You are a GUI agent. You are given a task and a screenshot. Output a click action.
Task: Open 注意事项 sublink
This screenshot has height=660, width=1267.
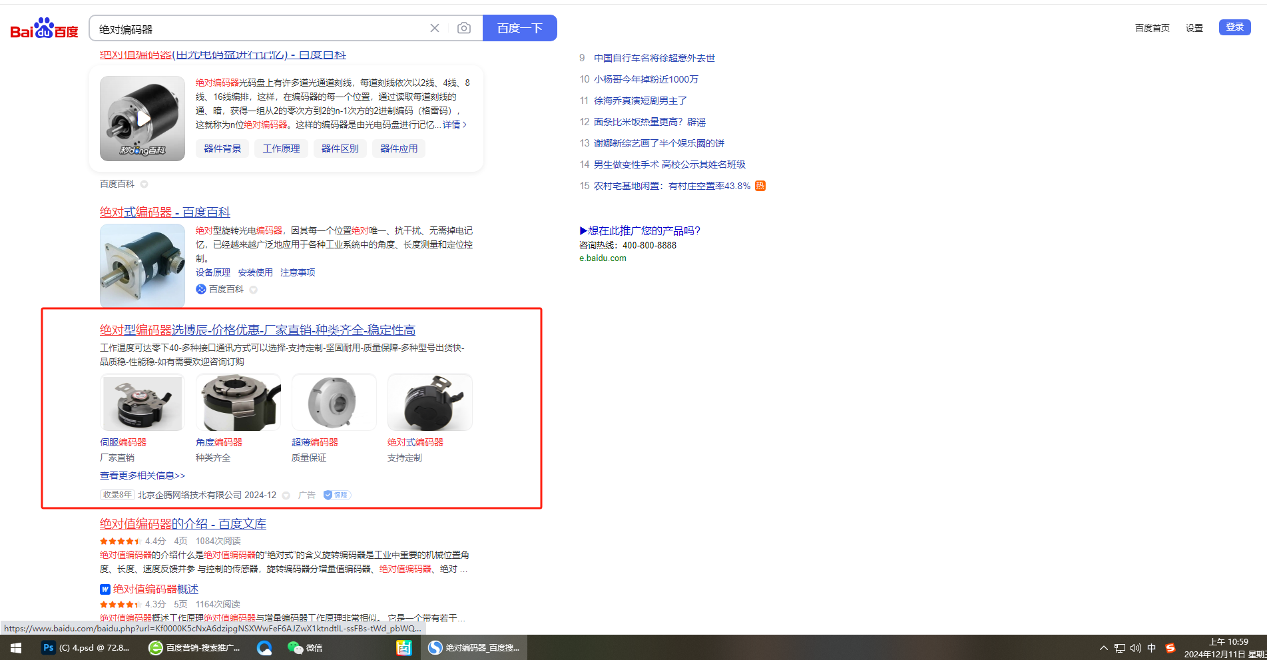pyautogui.click(x=298, y=272)
